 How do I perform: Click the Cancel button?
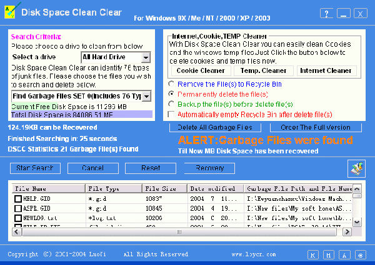point(93,168)
